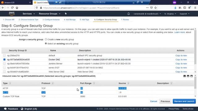Click the Previous button
The width and height of the screenshot is (198, 111).
(165, 101)
